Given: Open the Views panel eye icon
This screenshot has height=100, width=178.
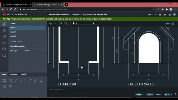Looking at the screenshot, I should [x=4, y=24].
